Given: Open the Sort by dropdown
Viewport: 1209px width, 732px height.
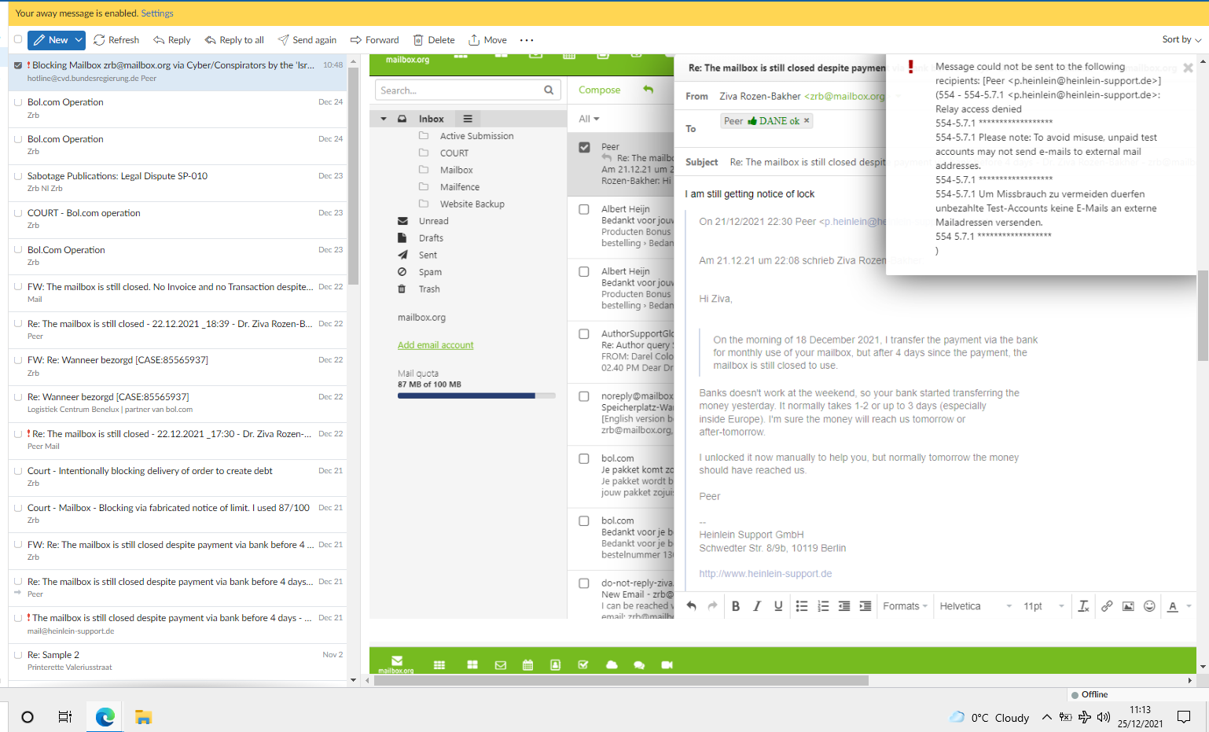Looking at the screenshot, I should pos(1181,39).
